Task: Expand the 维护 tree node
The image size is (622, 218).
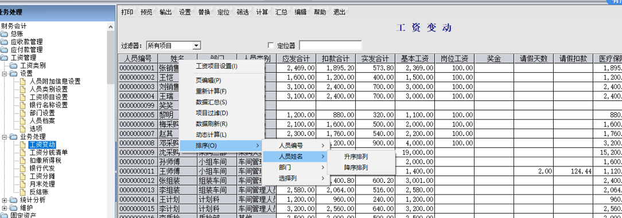Action: (x=4, y=207)
